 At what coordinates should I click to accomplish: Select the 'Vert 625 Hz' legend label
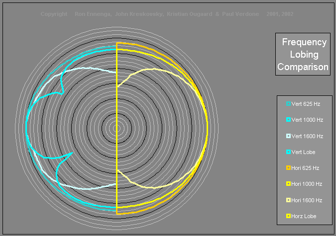pyautogui.click(x=306, y=104)
